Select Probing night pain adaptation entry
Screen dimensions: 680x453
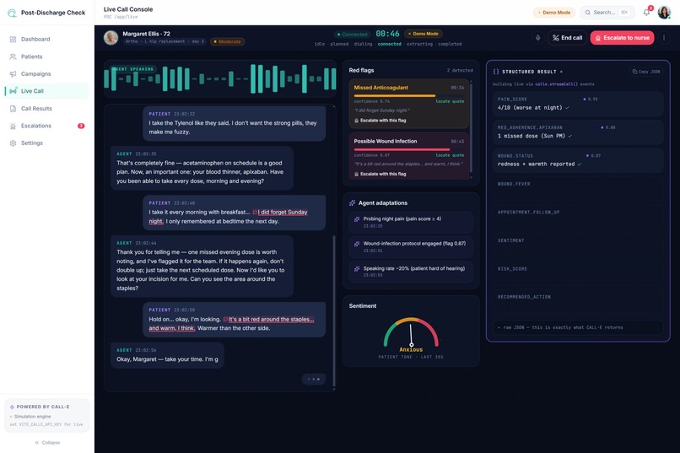(x=411, y=223)
